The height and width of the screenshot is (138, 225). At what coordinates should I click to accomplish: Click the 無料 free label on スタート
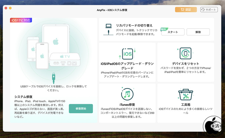[x=164, y=29]
